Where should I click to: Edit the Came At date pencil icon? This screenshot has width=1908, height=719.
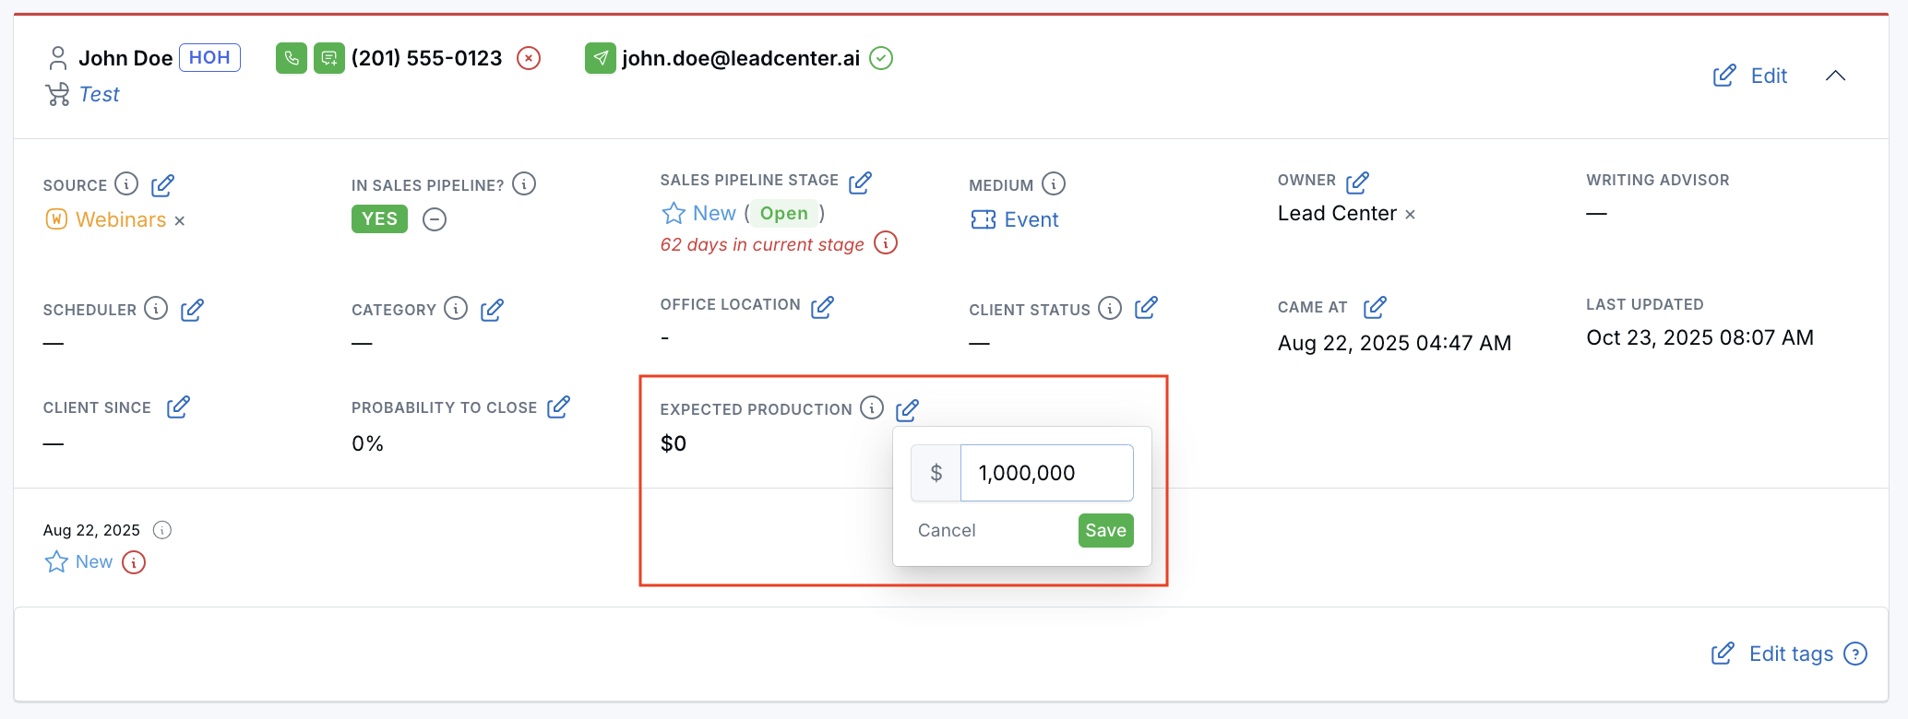click(x=1375, y=307)
